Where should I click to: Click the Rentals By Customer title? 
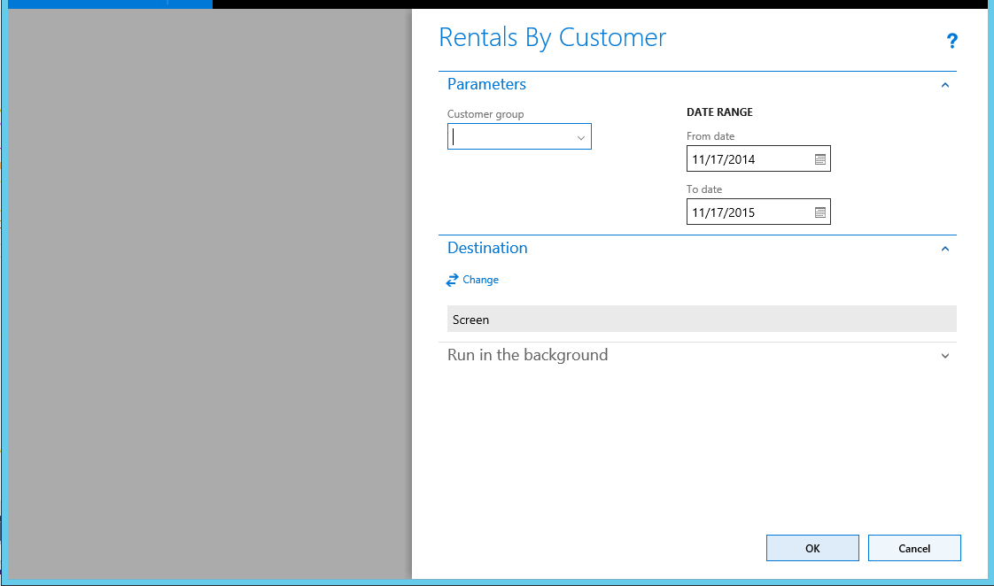click(x=552, y=38)
